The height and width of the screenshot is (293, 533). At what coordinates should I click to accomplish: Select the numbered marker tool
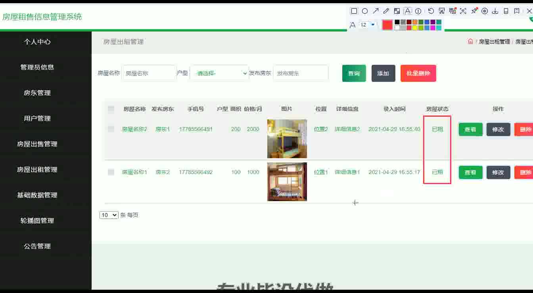coord(418,11)
